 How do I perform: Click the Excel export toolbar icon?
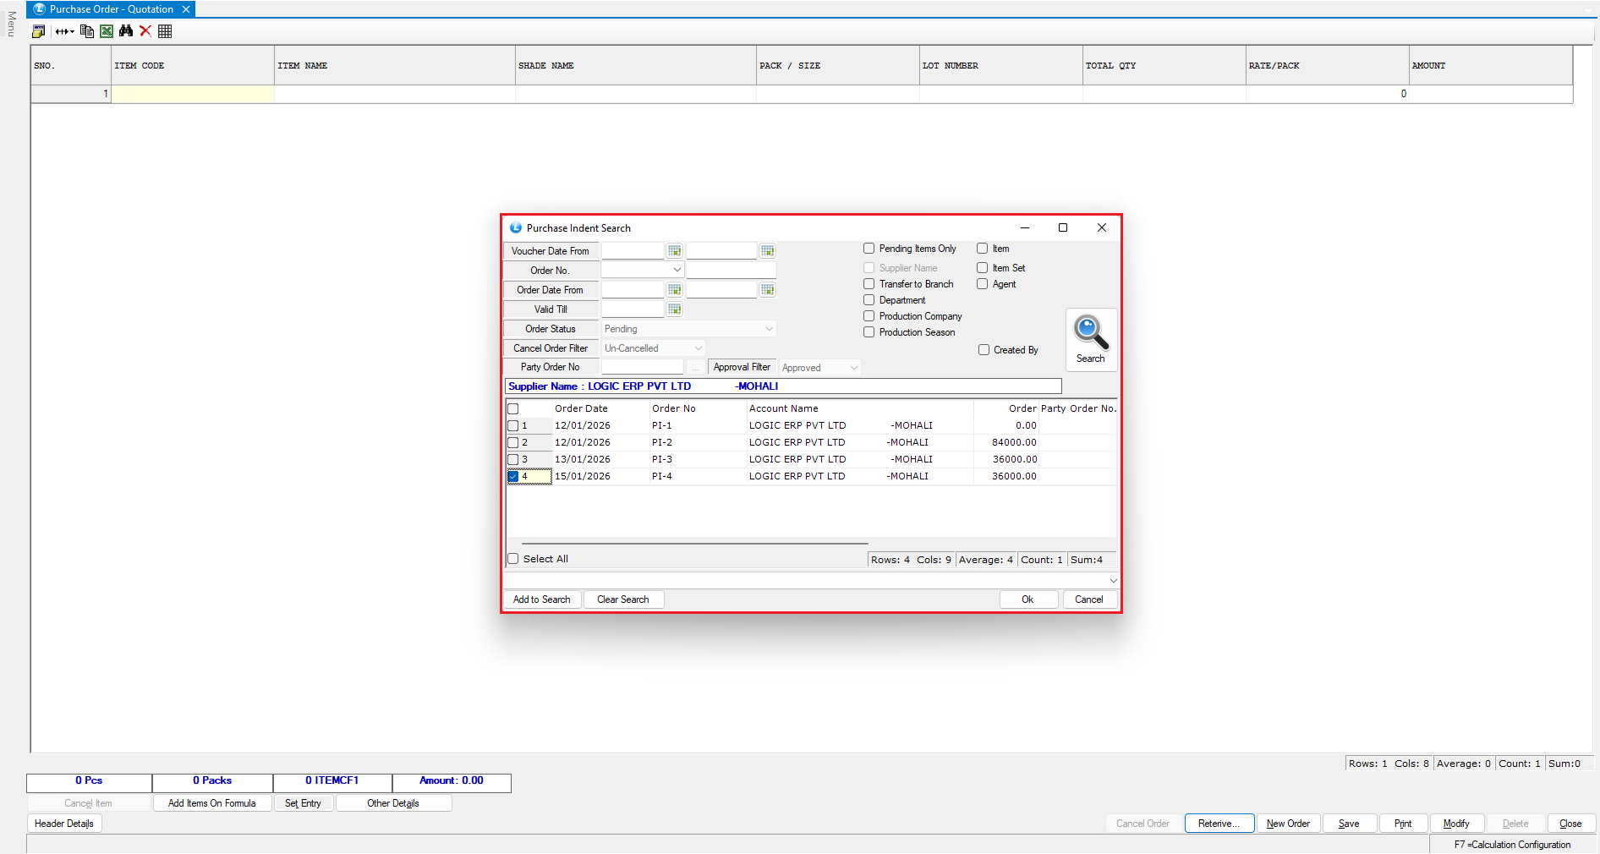tap(107, 31)
